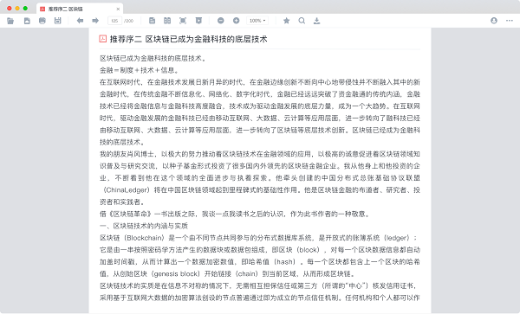Enter full screen with the fit-to-screen icon
This screenshot has height=314, width=520.
click(183, 21)
